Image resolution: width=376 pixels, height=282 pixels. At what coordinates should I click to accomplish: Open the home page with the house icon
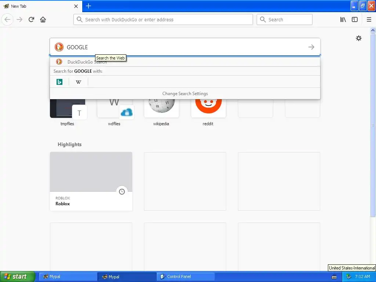pos(43,19)
